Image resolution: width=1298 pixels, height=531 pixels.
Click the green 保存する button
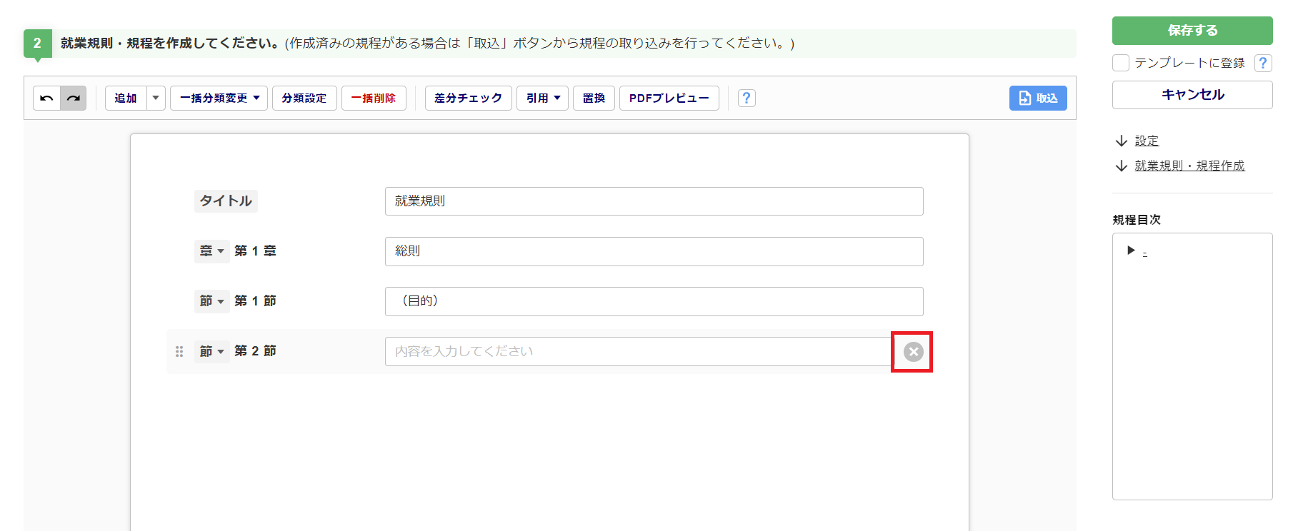[1192, 31]
